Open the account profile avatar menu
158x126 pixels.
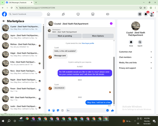(152, 14)
